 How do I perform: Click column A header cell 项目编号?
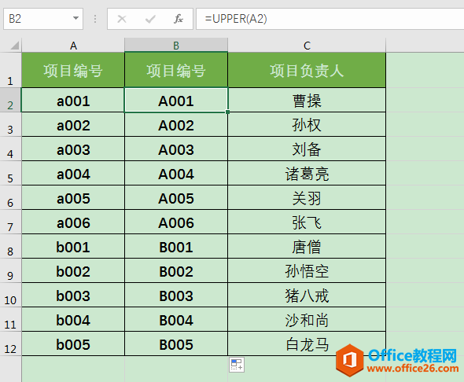(x=73, y=70)
